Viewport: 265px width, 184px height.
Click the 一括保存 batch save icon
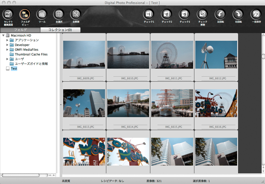click(256, 14)
